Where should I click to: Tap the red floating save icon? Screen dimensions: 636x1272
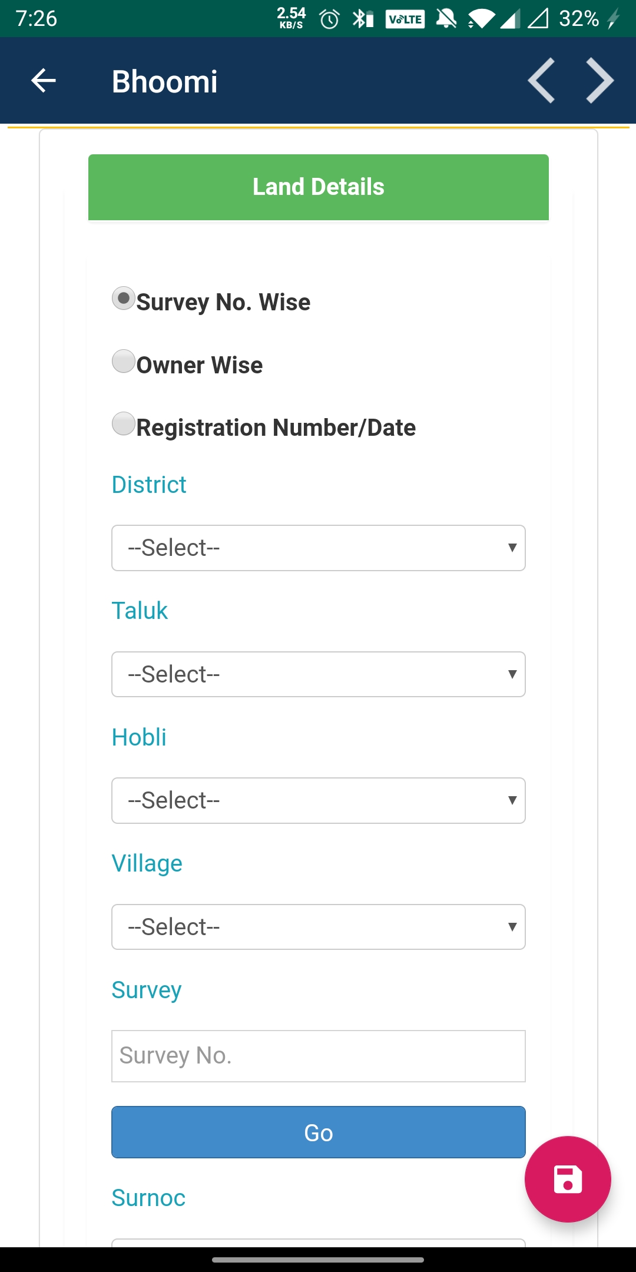pos(568,1179)
